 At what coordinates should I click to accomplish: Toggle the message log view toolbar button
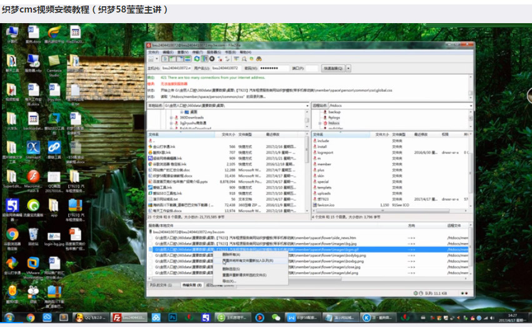164,59
